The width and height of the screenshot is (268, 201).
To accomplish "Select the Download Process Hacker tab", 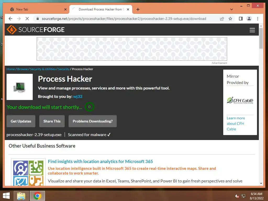I will click(x=101, y=9).
